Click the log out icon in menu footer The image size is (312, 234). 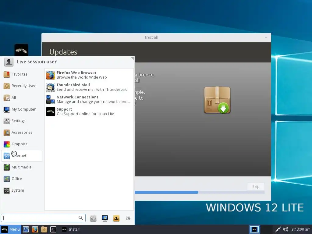[x=128, y=218]
